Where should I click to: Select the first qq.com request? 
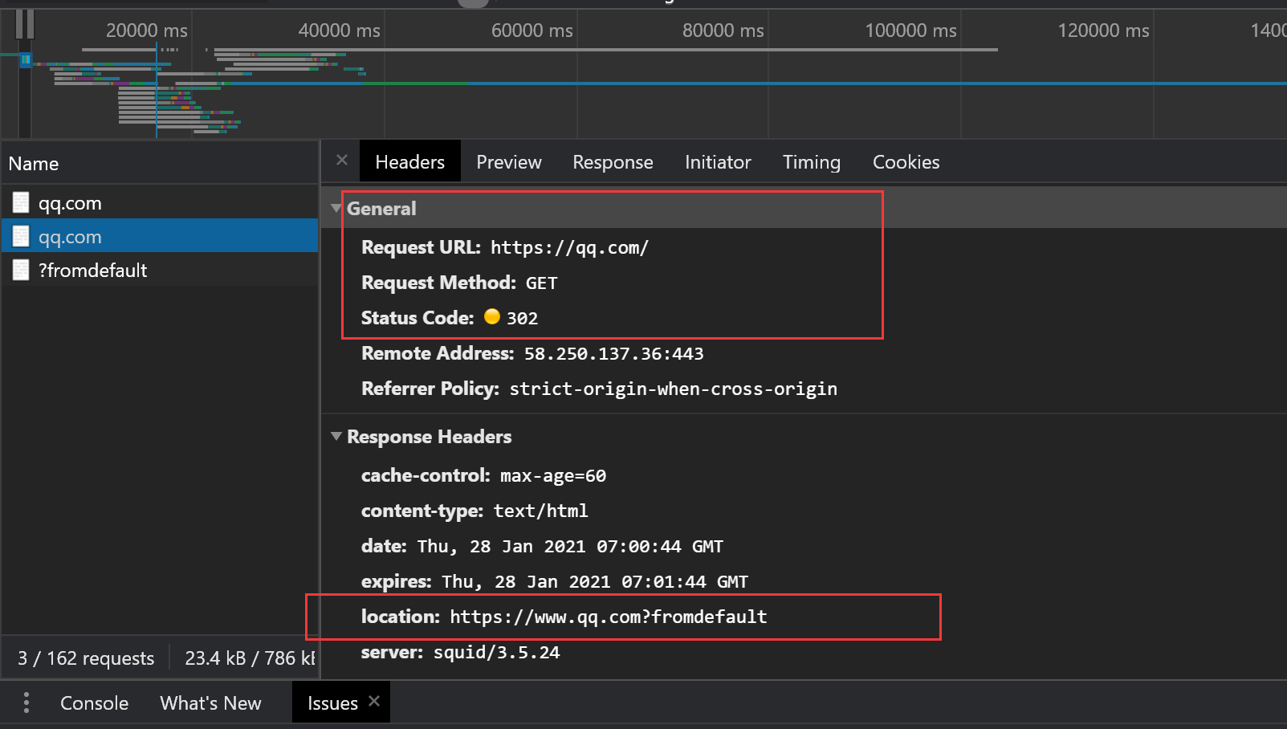160,203
